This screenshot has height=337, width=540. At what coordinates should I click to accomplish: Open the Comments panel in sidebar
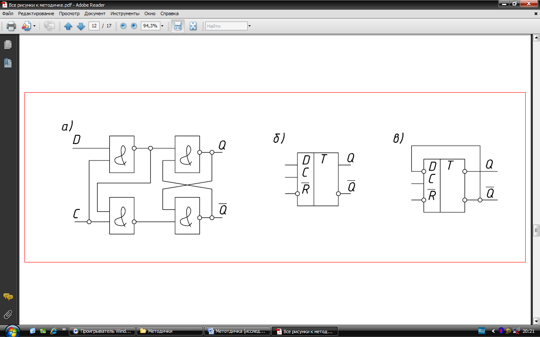[x=8, y=297]
